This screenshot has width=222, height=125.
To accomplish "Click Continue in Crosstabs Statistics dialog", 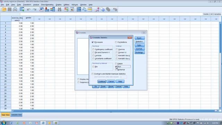I will [x=102, y=82].
